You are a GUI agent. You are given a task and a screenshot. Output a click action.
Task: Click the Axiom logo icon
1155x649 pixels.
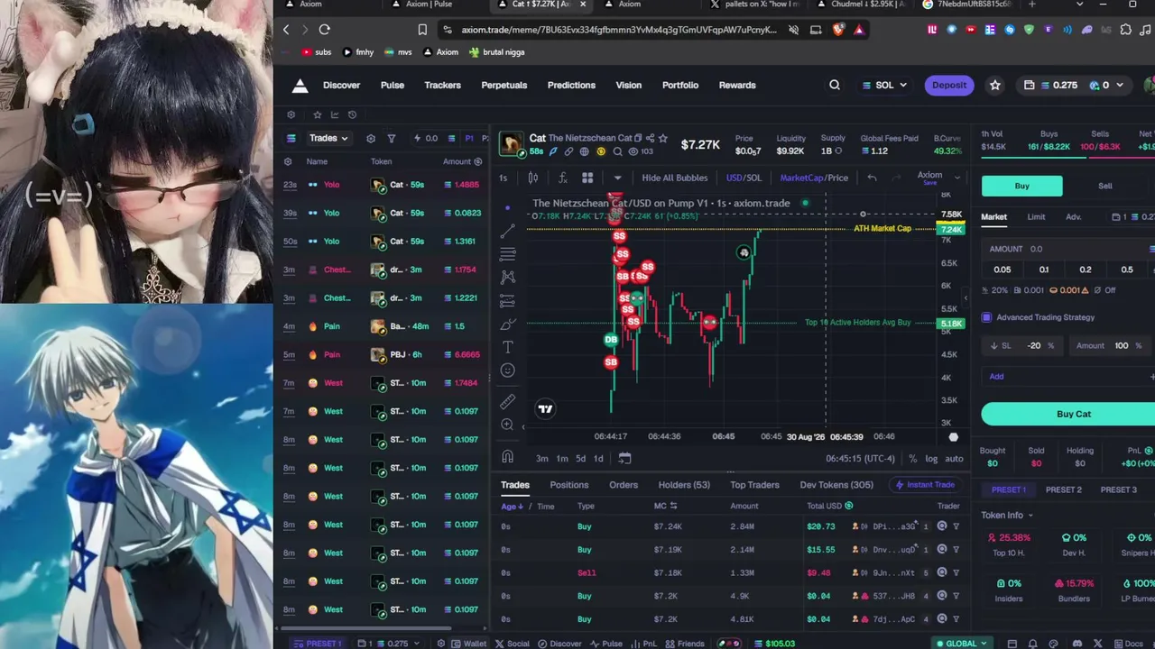click(300, 86)
